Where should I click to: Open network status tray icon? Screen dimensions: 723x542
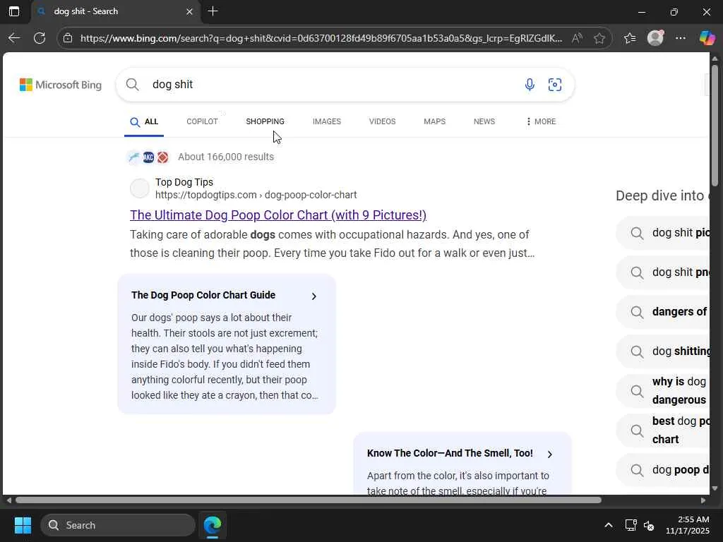click(631, 525)
